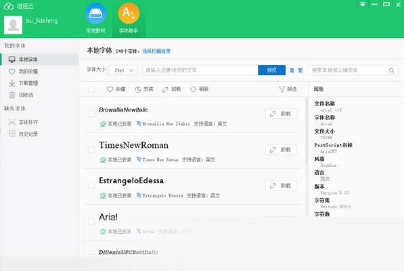This screenshot has width=404, height=271.
Task: Select the Arial font preview
Action: (108, 217)
